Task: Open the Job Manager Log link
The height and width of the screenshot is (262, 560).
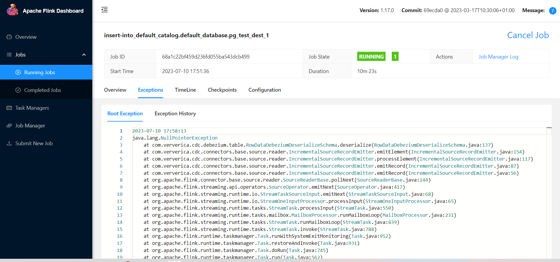Action: tap(499, 57)
